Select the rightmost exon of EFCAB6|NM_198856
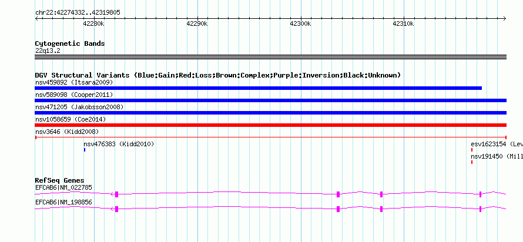This screenshot has height=242, width=523. pos(480,209)
